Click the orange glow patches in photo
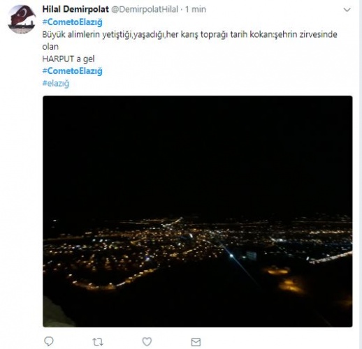 coord(285,279)
